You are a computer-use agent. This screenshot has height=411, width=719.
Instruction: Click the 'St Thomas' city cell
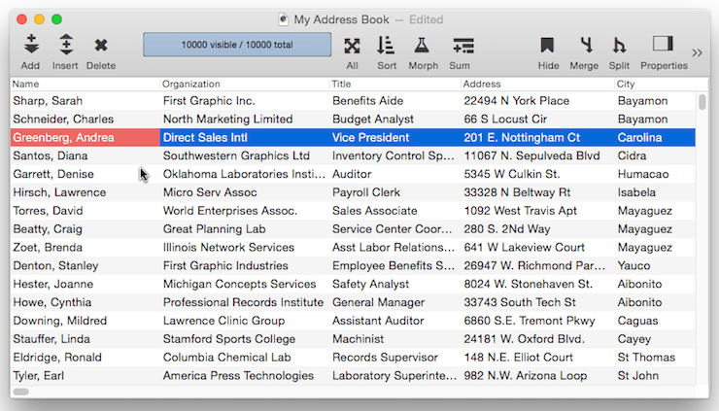click(655, 358)
